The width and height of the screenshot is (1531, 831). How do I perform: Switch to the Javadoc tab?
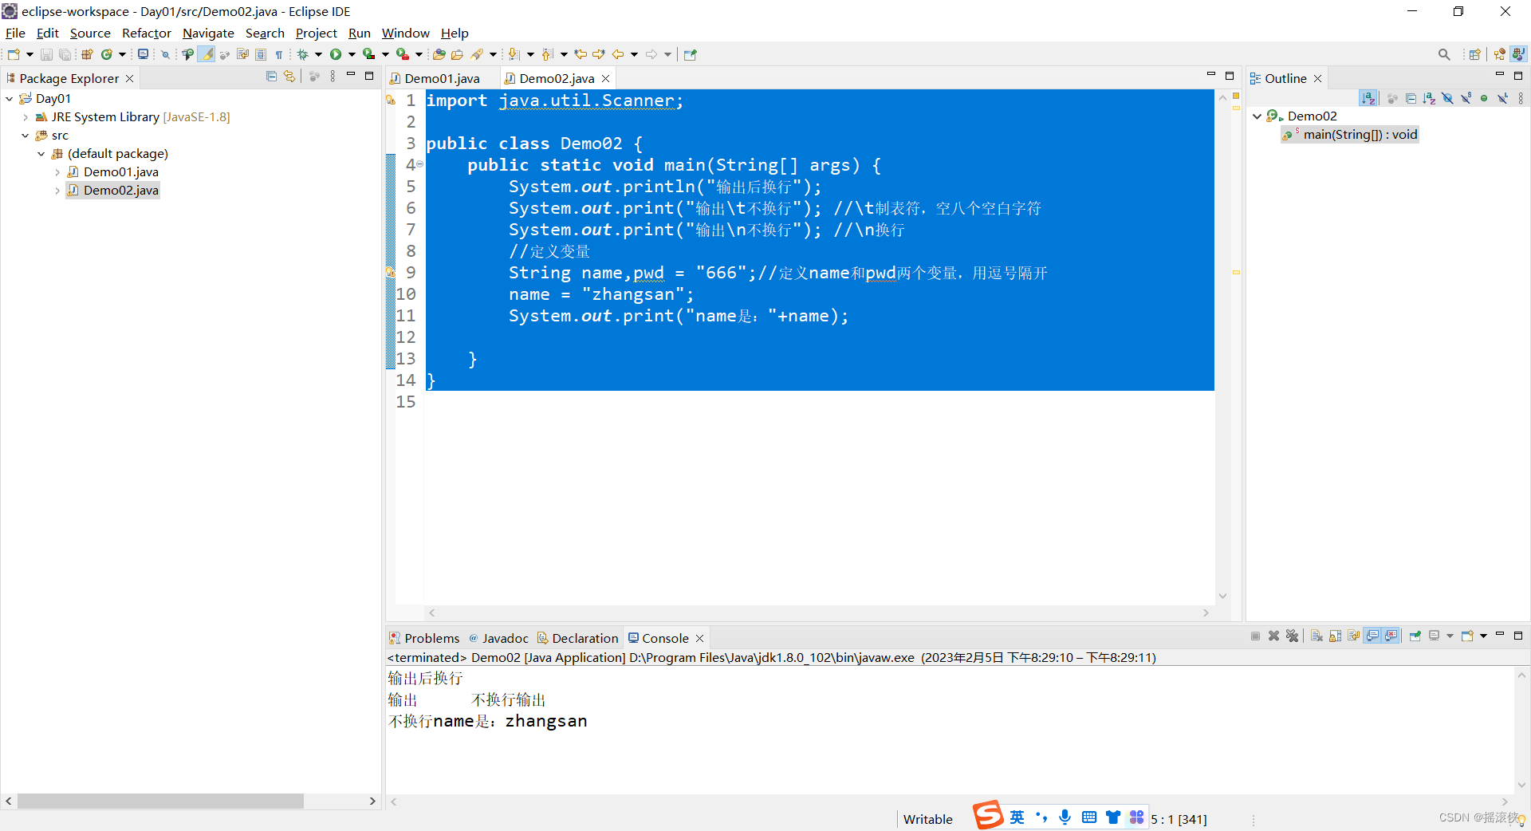click(499, 638)
